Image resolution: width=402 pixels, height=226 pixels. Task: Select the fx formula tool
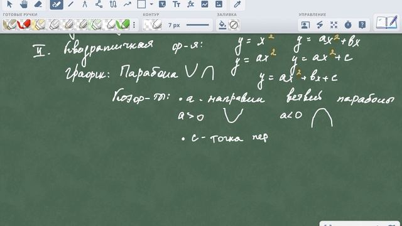[190, 4]
